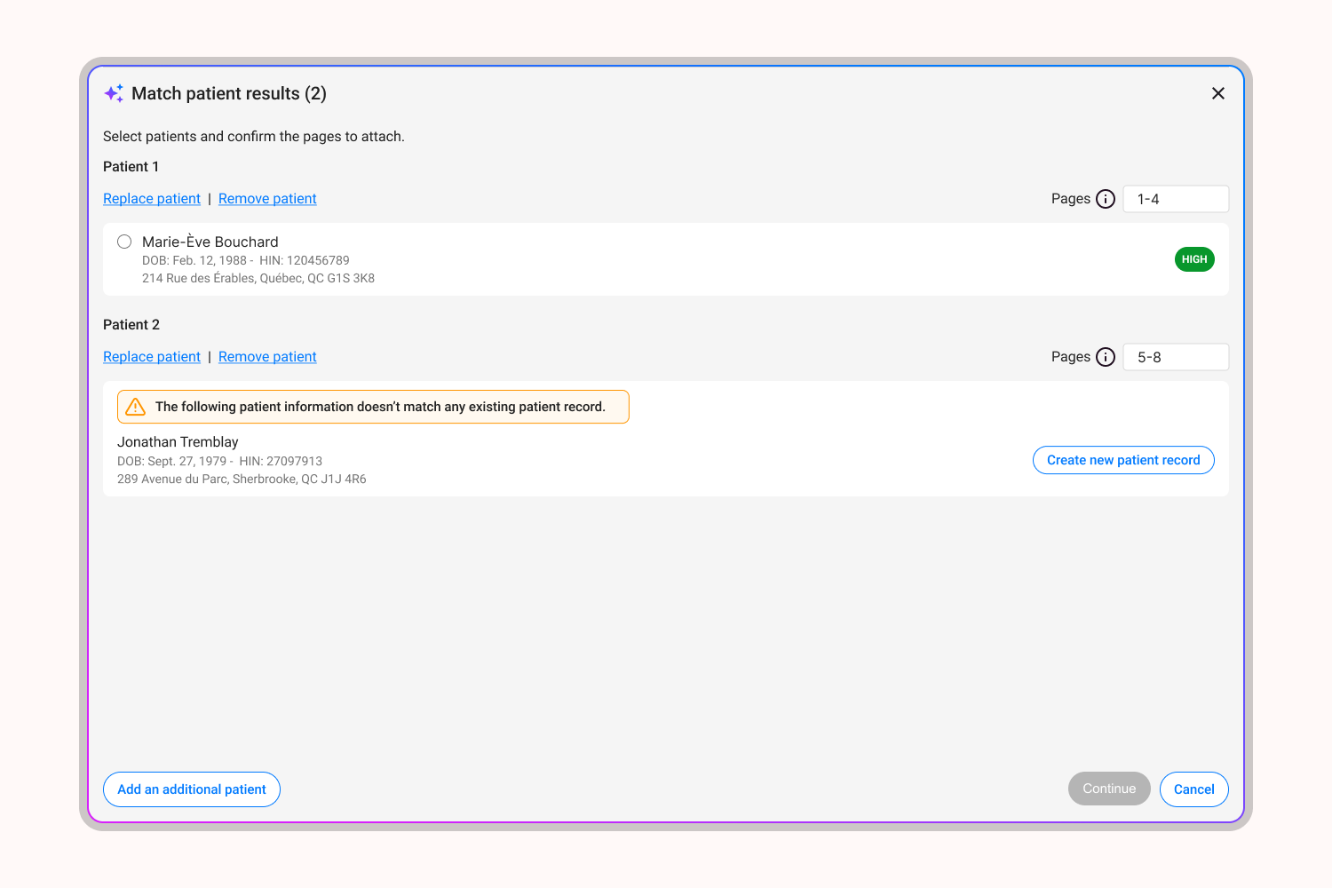Open the Pages info tooltip for Patient 1
The image size is (1332, 888).
[1106, 199]
